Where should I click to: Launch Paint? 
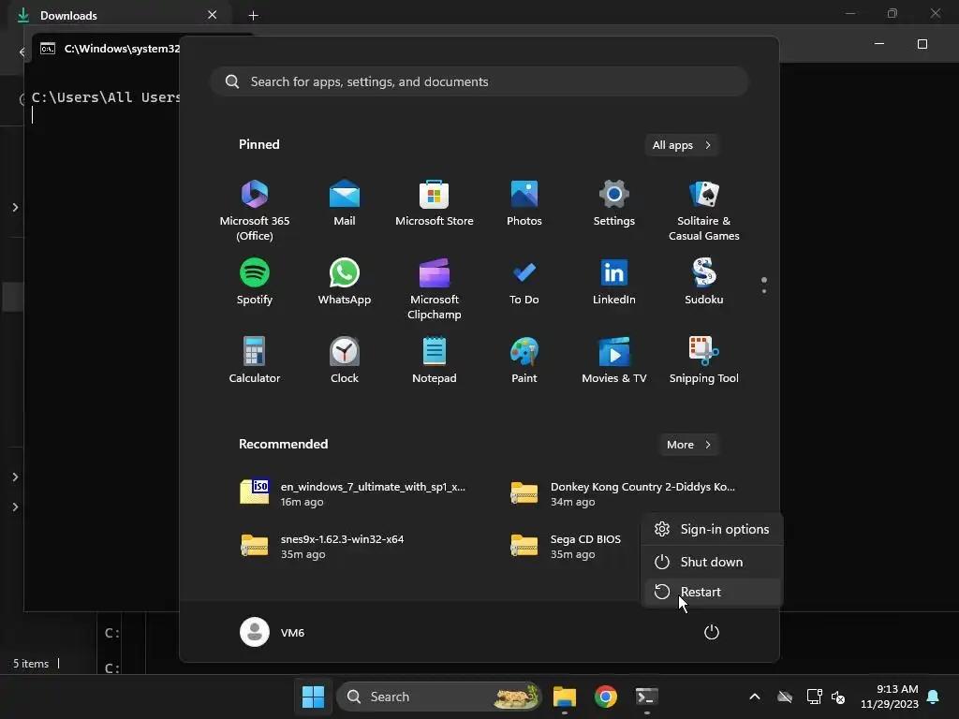[x=524, y=360]
